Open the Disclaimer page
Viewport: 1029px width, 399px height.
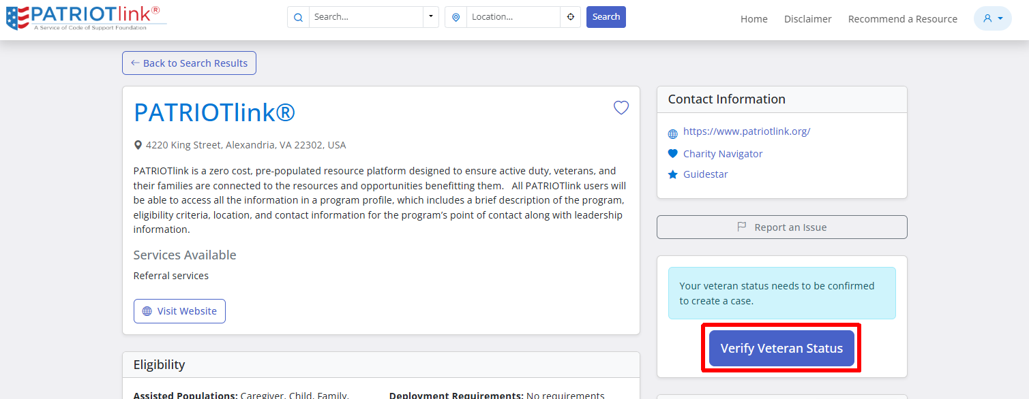tap(808, 19)
